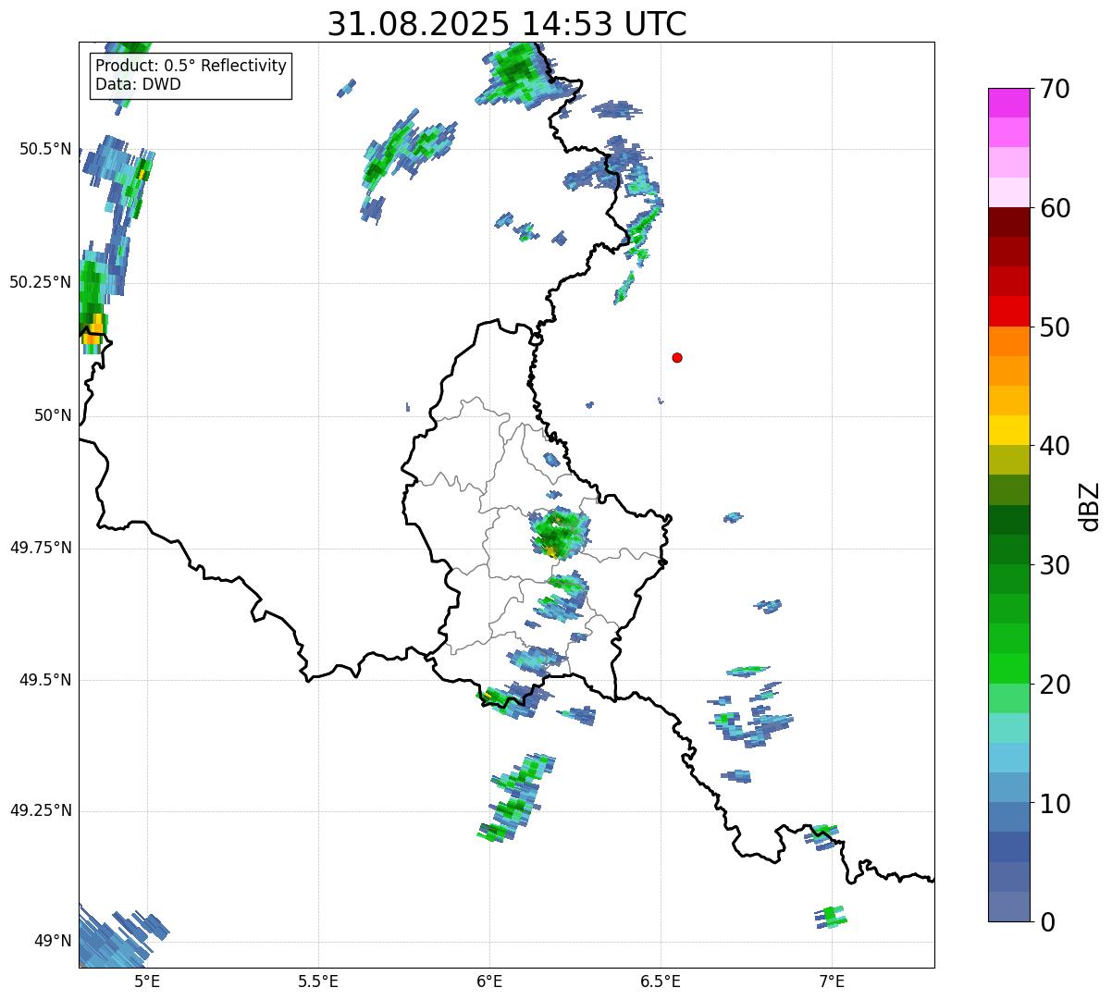Pick the yellow colorbar segment just above 40
Viewport: 1112px width, 1000px height.
(1014, 430)
